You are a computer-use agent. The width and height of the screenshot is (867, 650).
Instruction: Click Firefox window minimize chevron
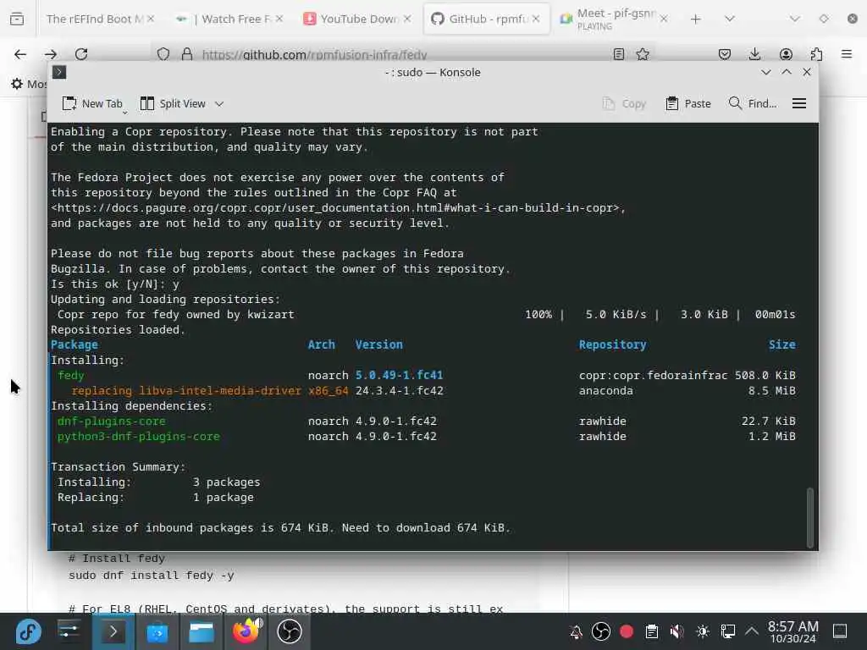tap(794, 19)
